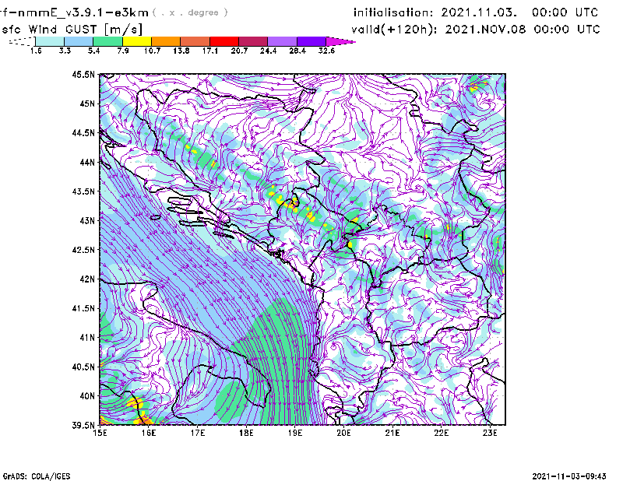
Task: Click the crimson 20.7–24.4 legend swatch
Action: pyautogui.click(x=253, y=41)
